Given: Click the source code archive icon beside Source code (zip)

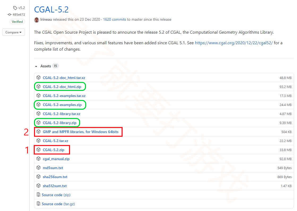Looking at the screenshot, I should (x=38, y=195).
